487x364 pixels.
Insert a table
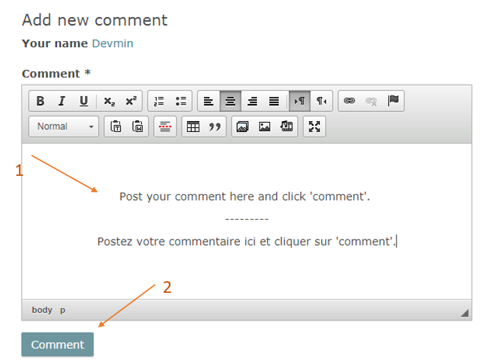(193, 127)
